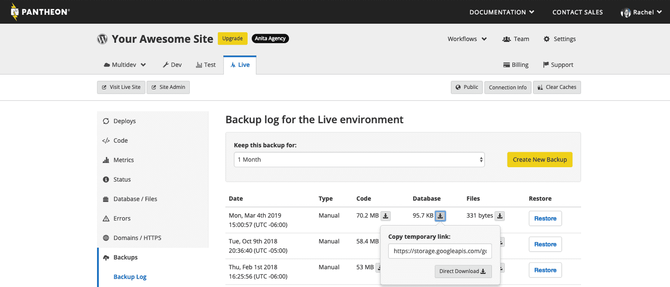Image resolution: width=670 pixels, height=287 pixels.
Task: Expand the Multidev environment dropdown
Action: coord(125,65)
